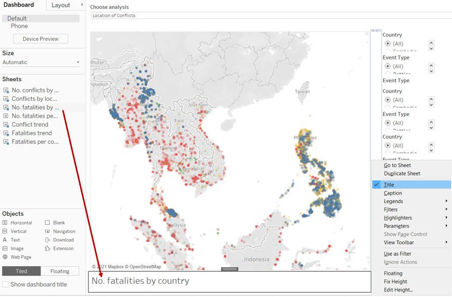The height and width of the screenshot is (297, 452).
Task: Select the topmost Event Type (All) radio button
Action: pyautogui.click(x=388, y=67)
